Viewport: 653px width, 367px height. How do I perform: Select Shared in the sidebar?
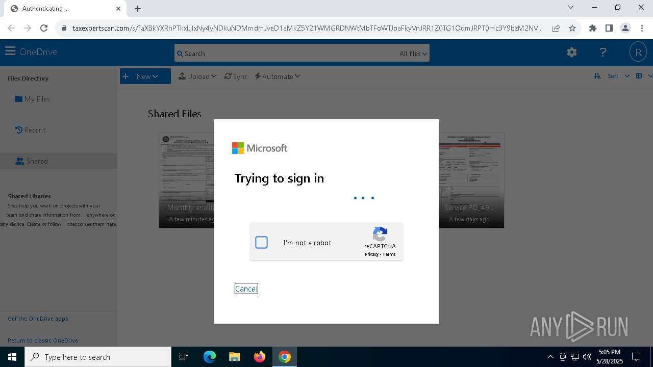tap(59, 161)
